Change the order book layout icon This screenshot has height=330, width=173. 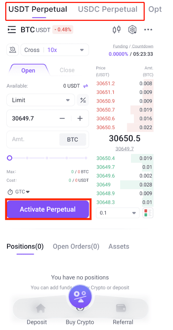148,213
